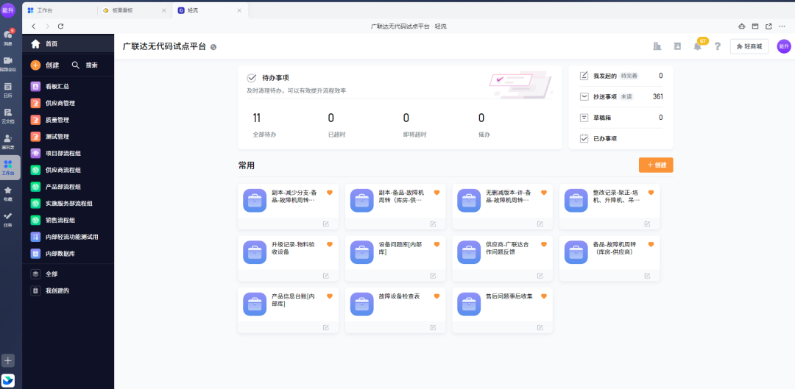The width and height of the screenshot is (795, 389).
Task: Open 轻商城 button
Action: 749,46
